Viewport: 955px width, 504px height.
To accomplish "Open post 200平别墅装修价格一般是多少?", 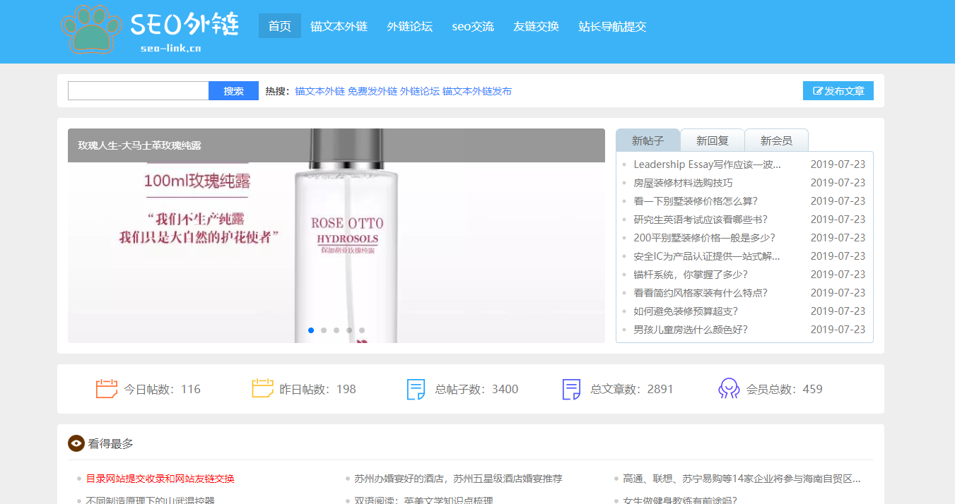I will coord(704,238).
